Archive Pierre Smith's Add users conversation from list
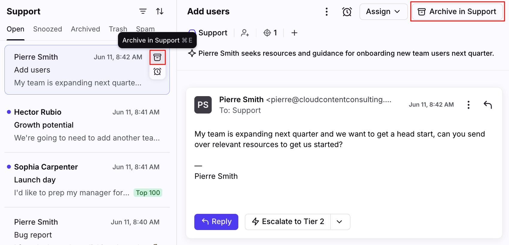Viewport: 509px width, 245px height. [157, 57]
